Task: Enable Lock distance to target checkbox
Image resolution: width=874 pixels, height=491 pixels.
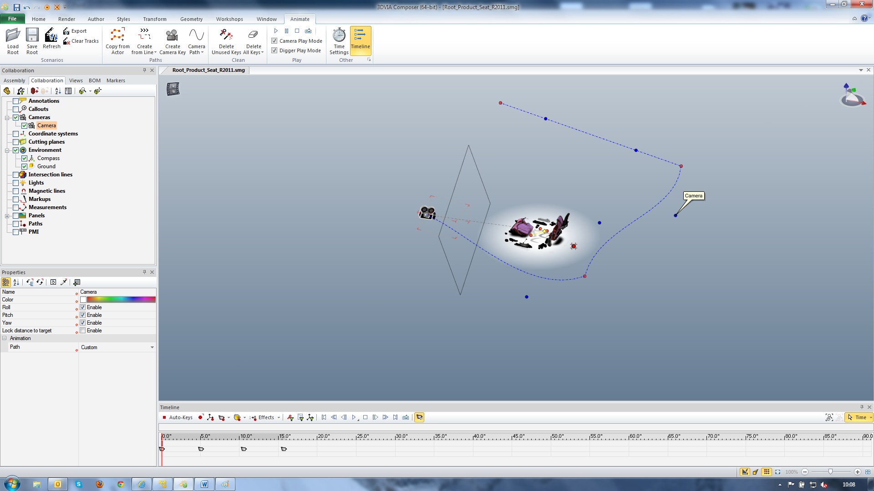Action: pos(83,331)
